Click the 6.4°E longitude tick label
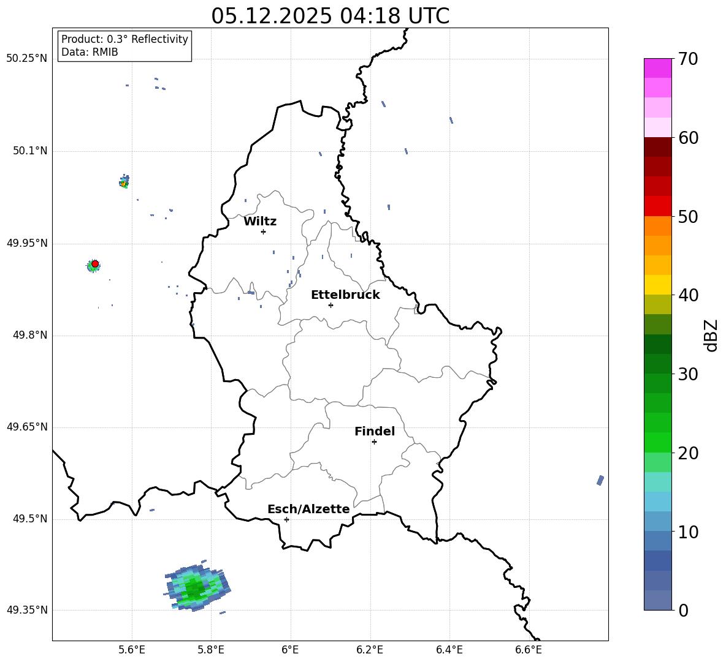The width and height of the screenshot is (726, 662). (449, 650)
